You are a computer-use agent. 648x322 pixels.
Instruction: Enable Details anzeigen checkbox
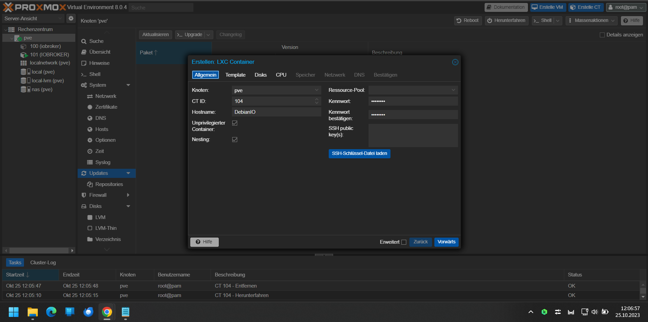pos(602,35)
